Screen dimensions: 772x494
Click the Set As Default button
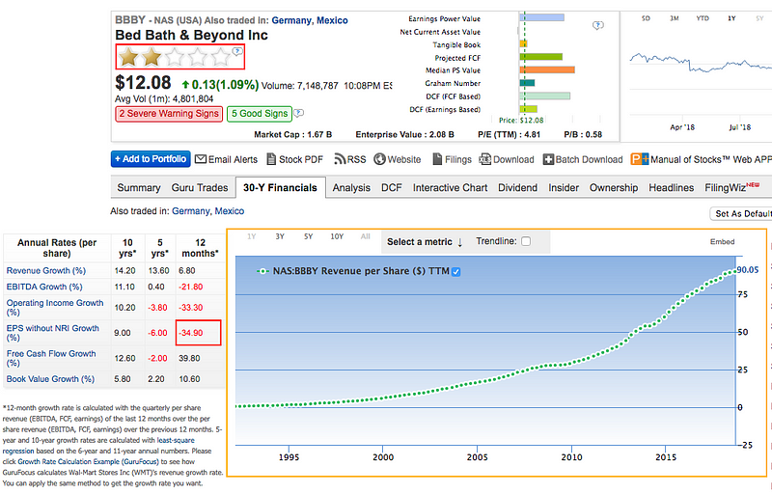[x=742, y=213]
